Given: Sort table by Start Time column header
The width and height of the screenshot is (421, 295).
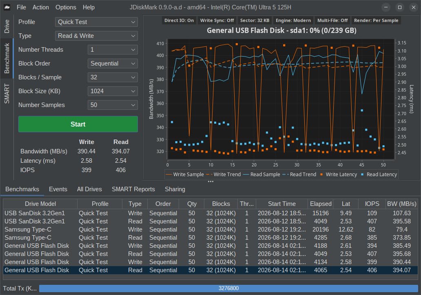Looking at the screenshot, I should tap(281, 204).
